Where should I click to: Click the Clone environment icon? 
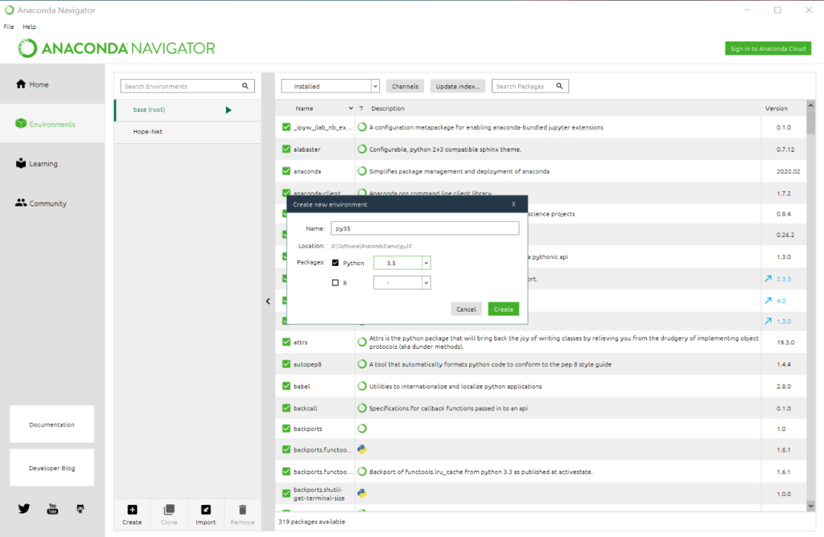[x=169, y=510]
